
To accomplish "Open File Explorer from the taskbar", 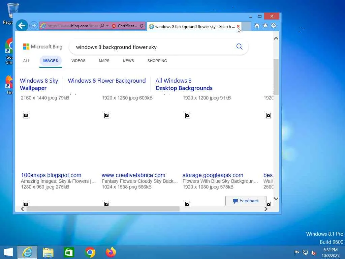I will pos(48,252).
